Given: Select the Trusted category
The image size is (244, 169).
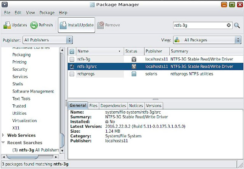Looking at the screenshot, I should [19, 106].
